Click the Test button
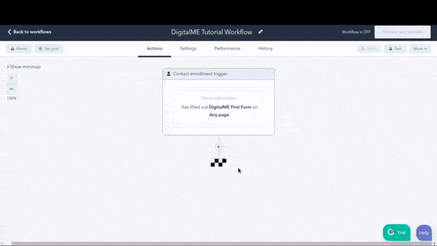Screen dimensions: 437x246 (395, 49)
